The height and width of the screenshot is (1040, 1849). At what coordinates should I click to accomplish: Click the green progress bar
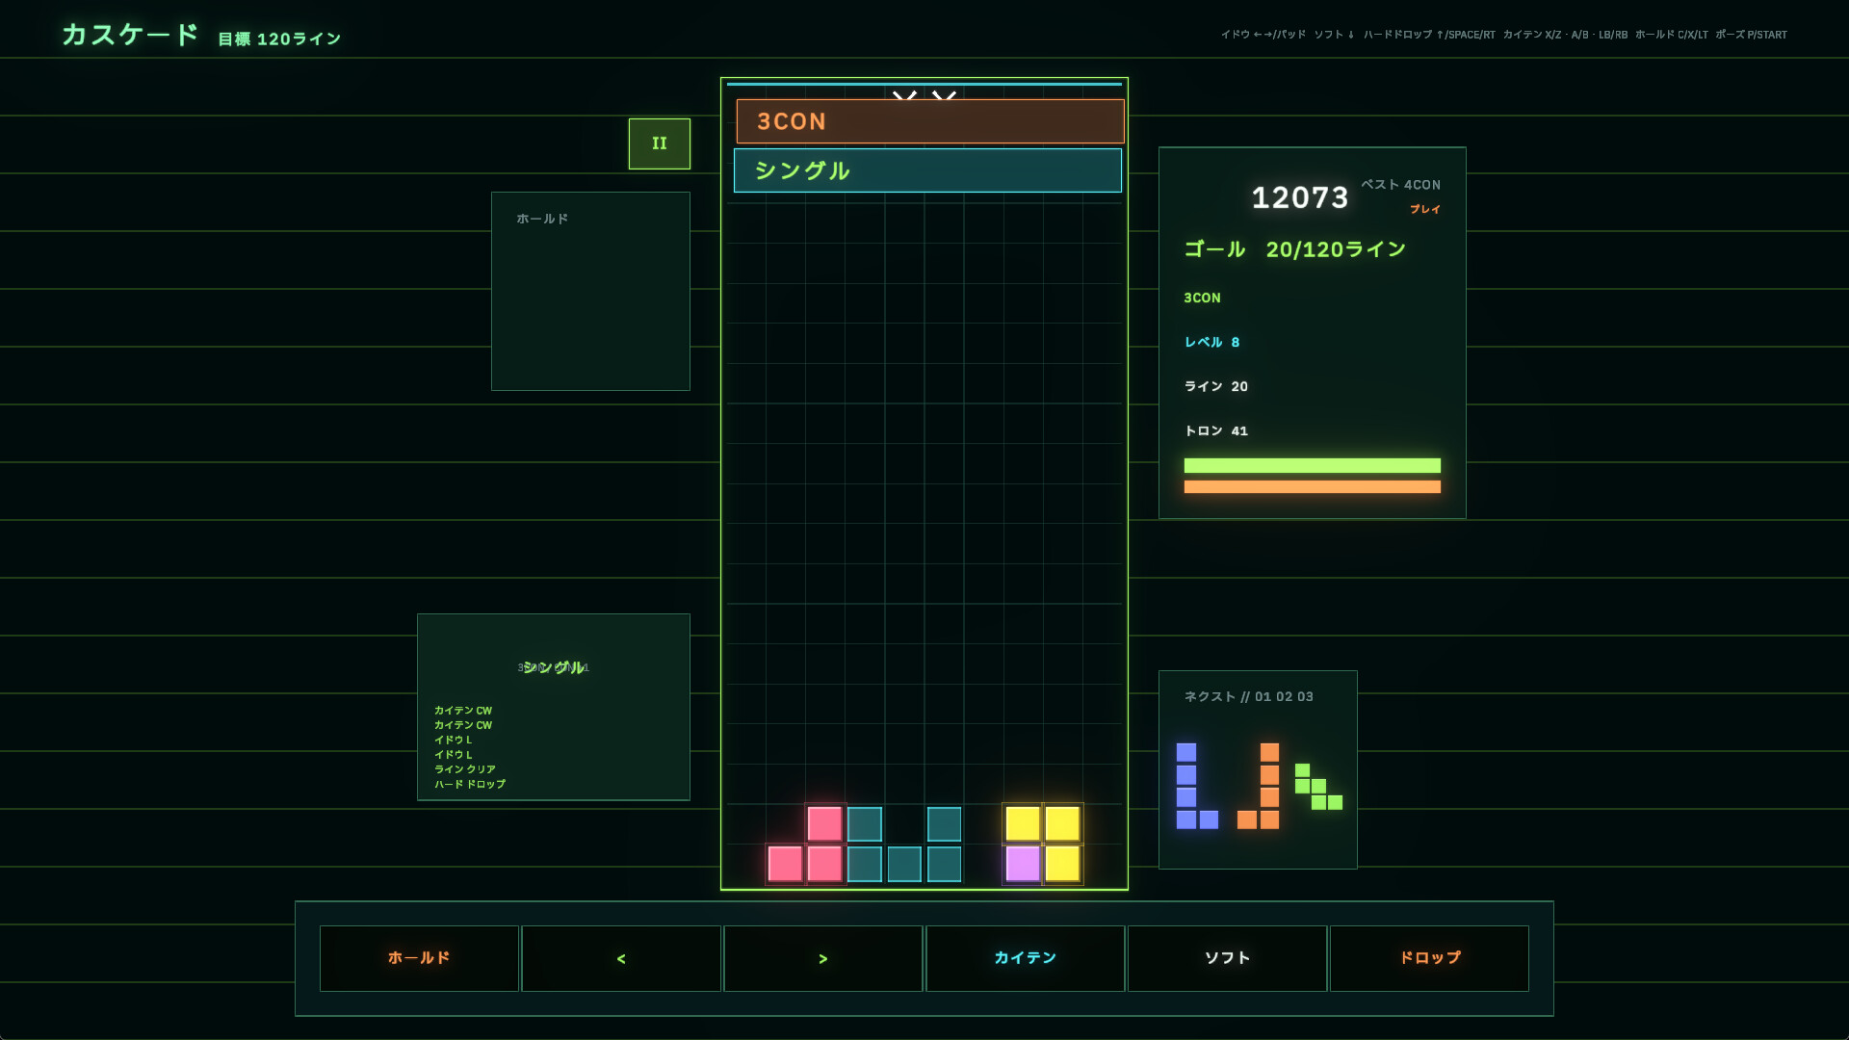1313,465
